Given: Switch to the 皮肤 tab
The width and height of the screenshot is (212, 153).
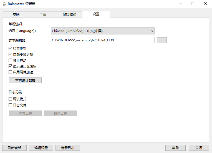Looking at the screenshot, I should click(16, 15).
